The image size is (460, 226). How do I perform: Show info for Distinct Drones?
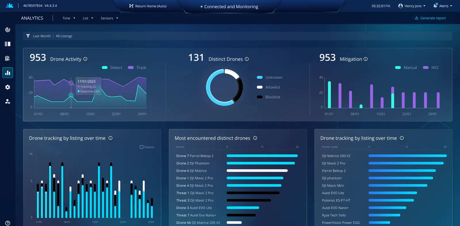coord(247,59)
